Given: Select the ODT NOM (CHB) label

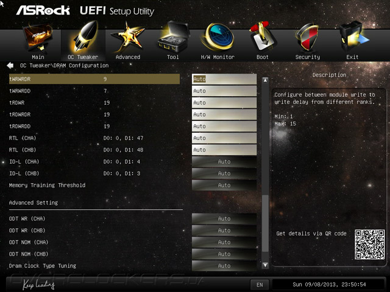Looking at the screenshot, I should [x=29, y=254].
